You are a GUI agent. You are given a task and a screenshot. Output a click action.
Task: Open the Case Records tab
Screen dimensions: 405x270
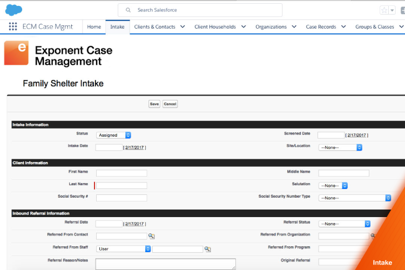[x=321, y=27]
